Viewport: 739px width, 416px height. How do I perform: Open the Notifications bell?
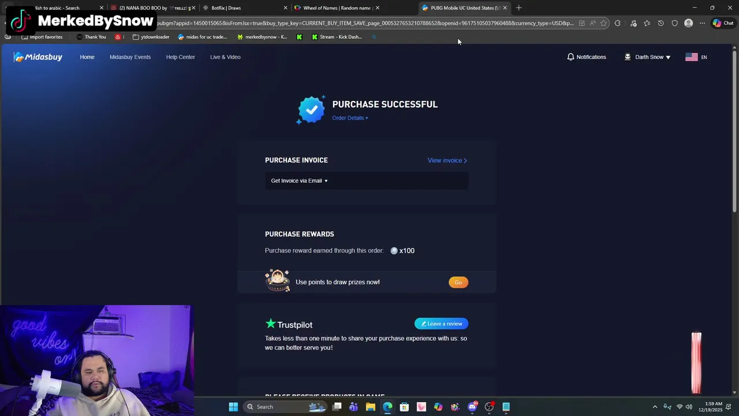point(570,57)
